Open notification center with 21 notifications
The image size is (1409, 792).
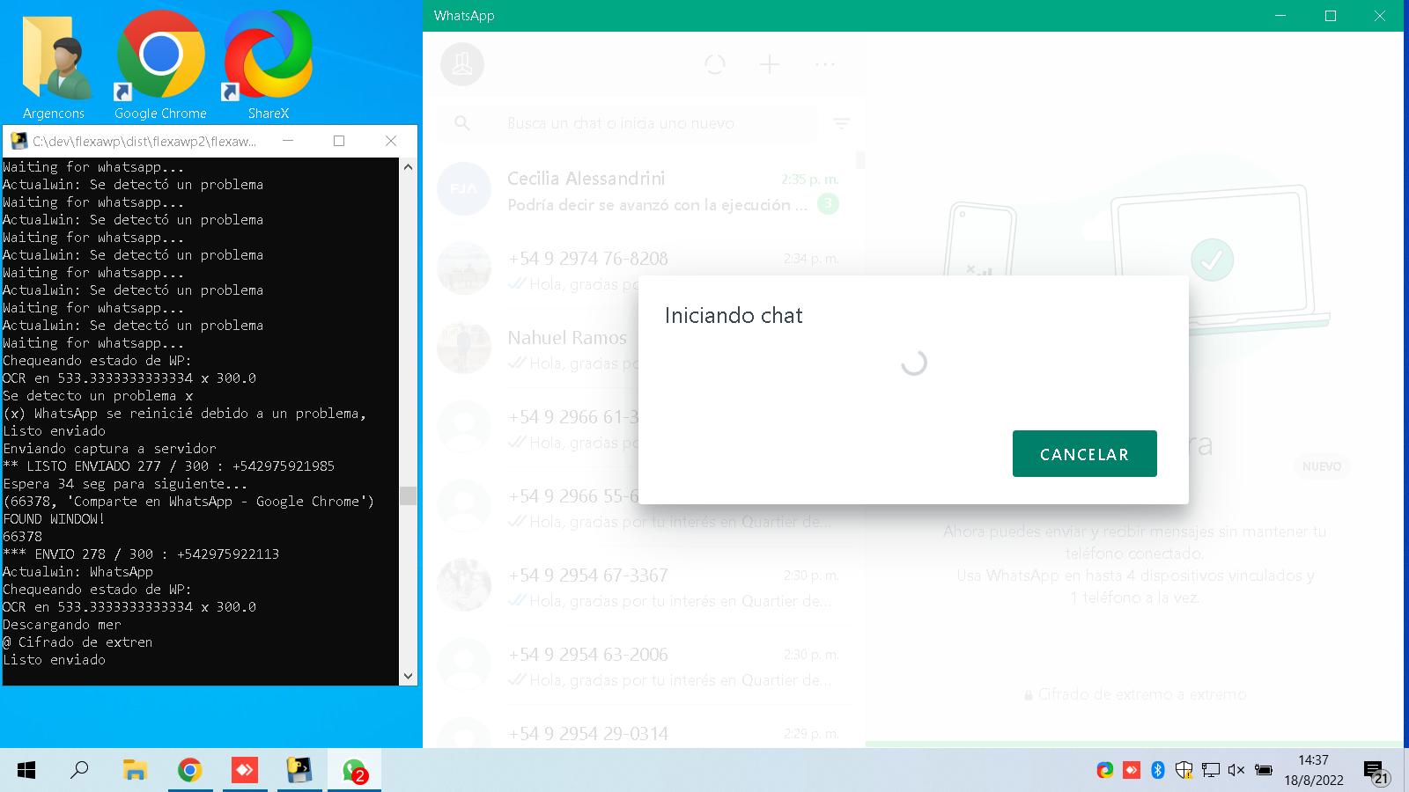tap(1376, 773)
